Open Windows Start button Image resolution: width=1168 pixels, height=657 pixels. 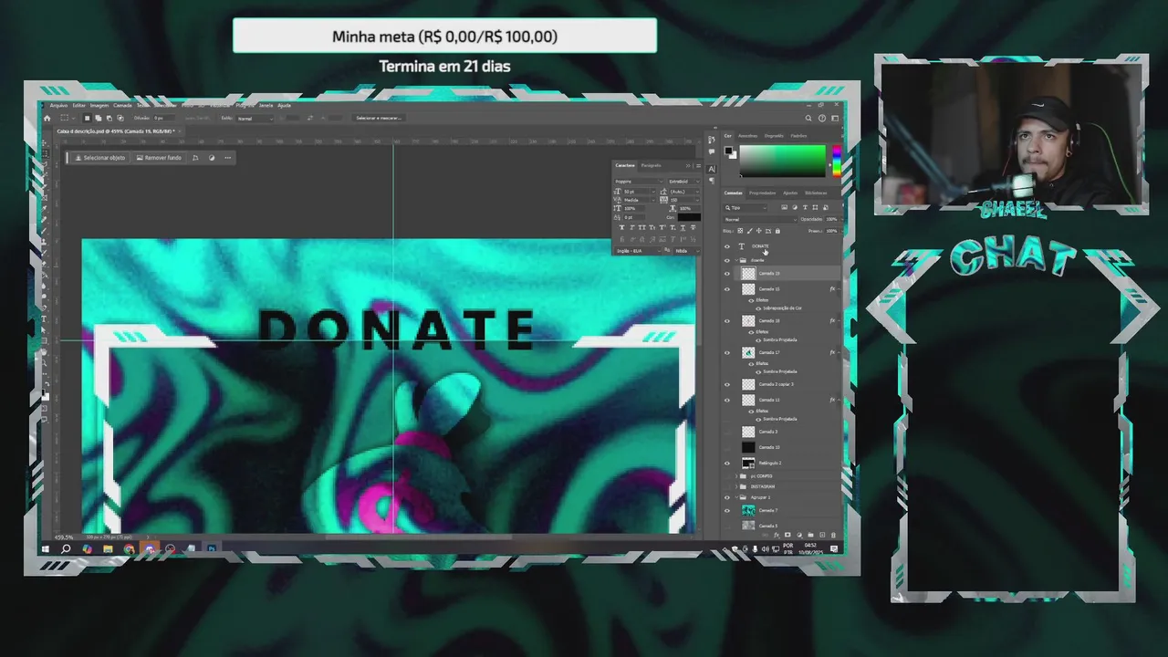click(x=46, y=549)
